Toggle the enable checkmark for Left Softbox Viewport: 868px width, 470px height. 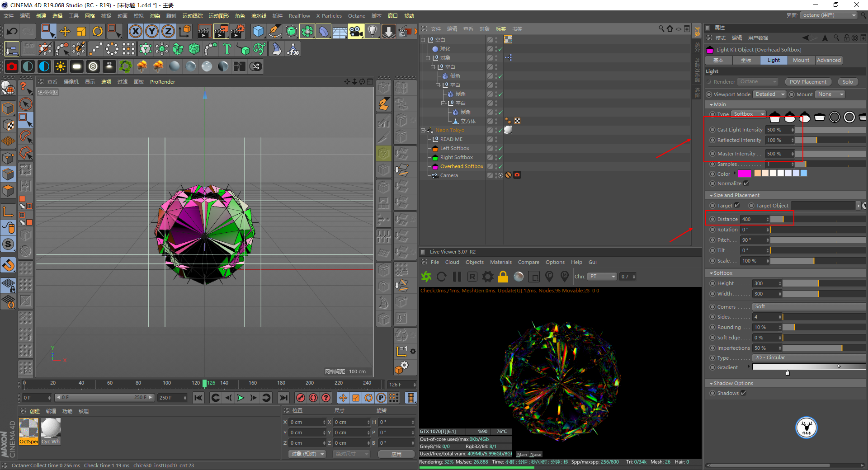pos(500,148)
